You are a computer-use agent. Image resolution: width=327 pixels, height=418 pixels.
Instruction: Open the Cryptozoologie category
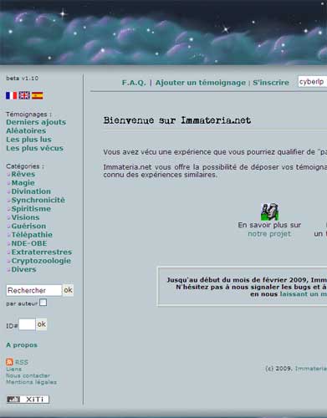coord(41,261)
